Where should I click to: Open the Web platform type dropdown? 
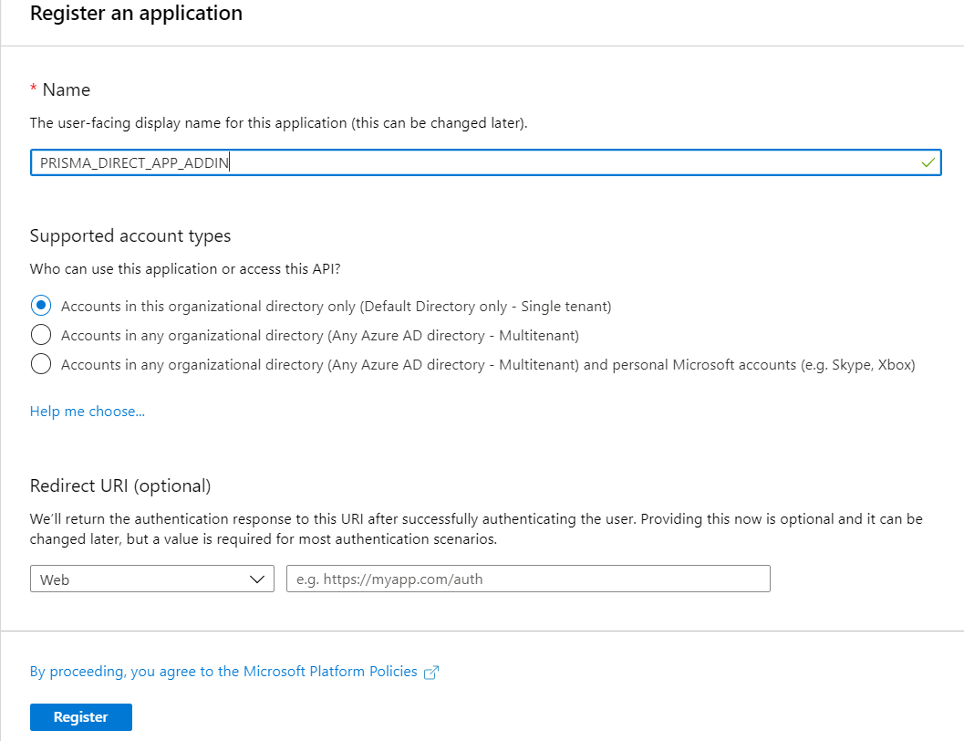click(x=151, y=579)
